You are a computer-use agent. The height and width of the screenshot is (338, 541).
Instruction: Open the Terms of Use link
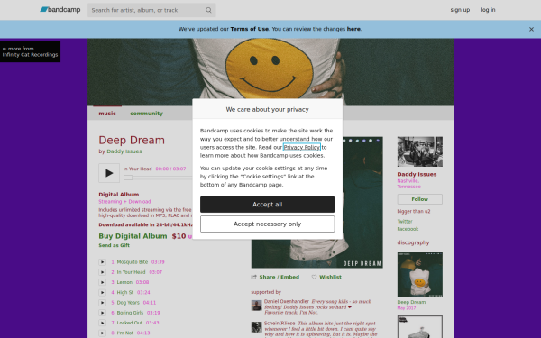point(250,29)
